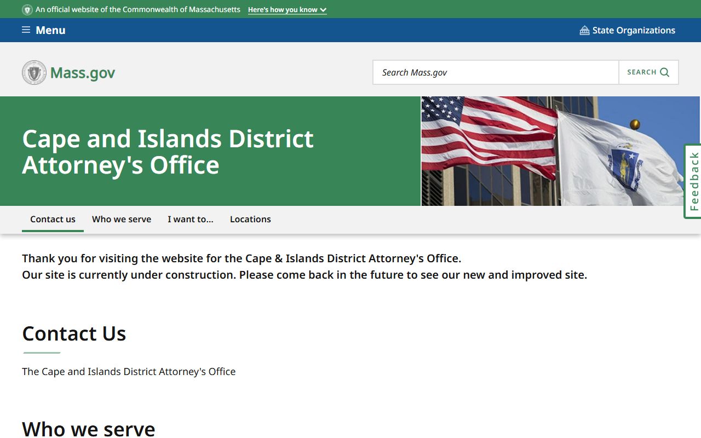
Task: Select the Who we serve tab
Action: (122, 219)
